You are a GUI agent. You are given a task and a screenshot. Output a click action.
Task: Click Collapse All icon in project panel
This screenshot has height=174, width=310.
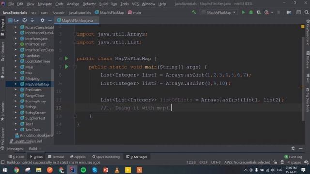32,20
